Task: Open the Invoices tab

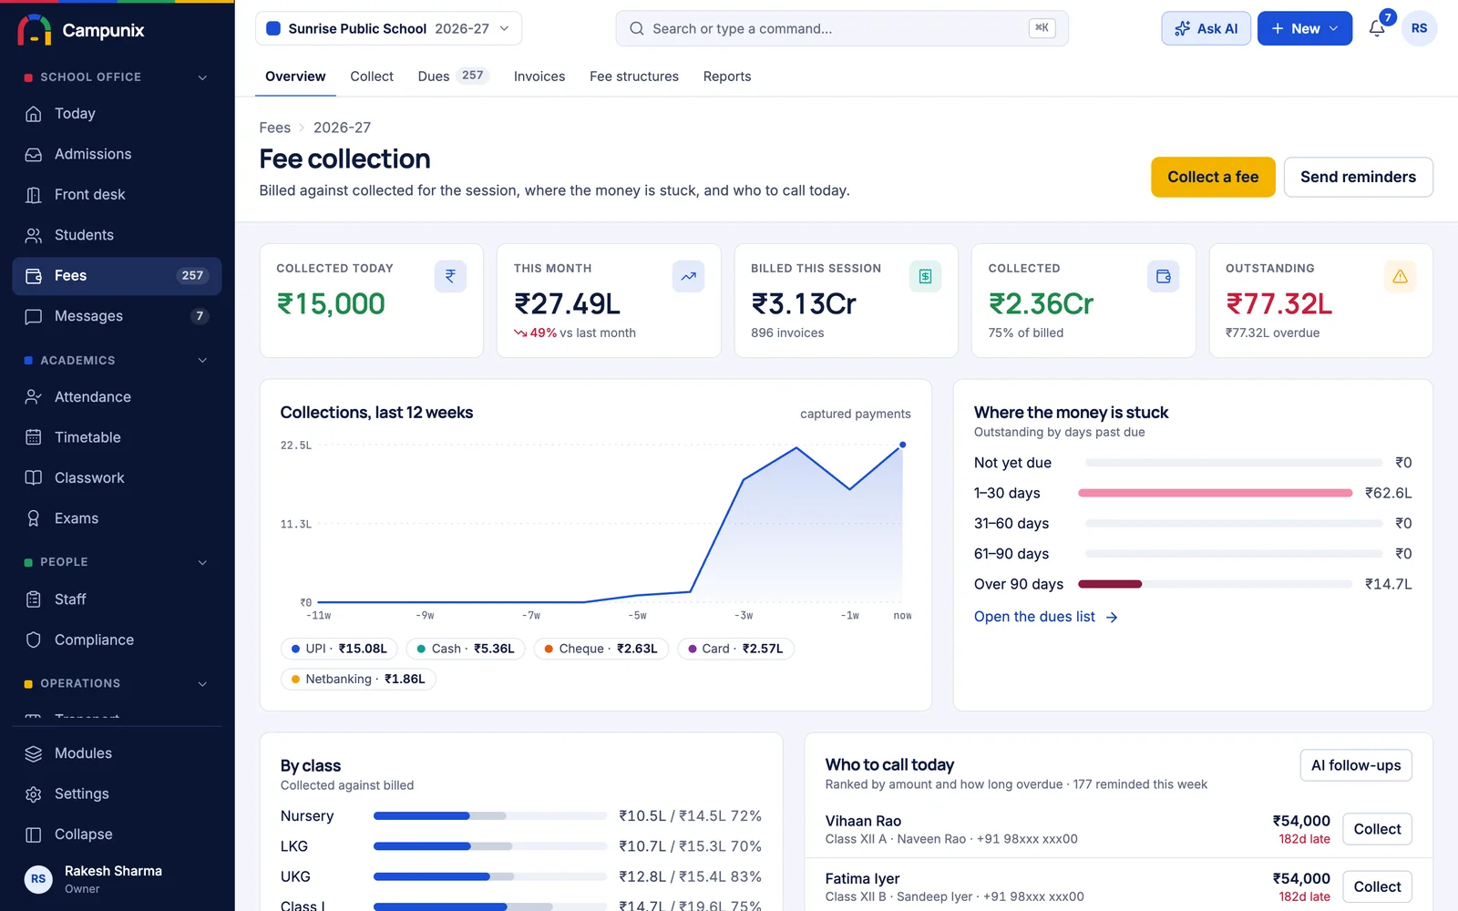Action: [539, 77]
